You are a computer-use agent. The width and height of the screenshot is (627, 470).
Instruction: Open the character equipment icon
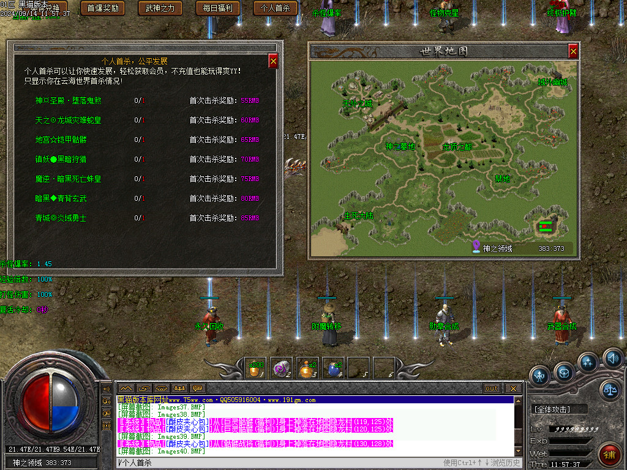(540, 376)
